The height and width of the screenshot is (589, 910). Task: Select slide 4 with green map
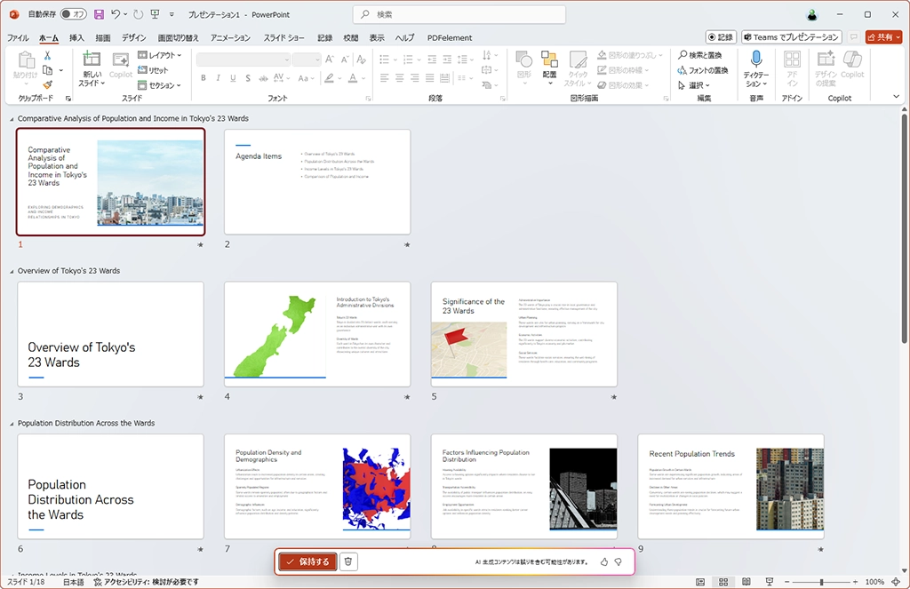point(317,334)
